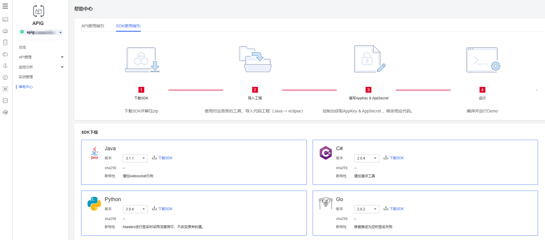Open the Go version 2.0.2 dropdown
Screen dimensions: 545x240
pyautogui.click(x=366, y=209)
